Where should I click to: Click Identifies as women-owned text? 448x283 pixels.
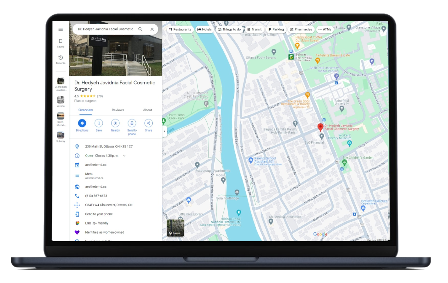105,232
